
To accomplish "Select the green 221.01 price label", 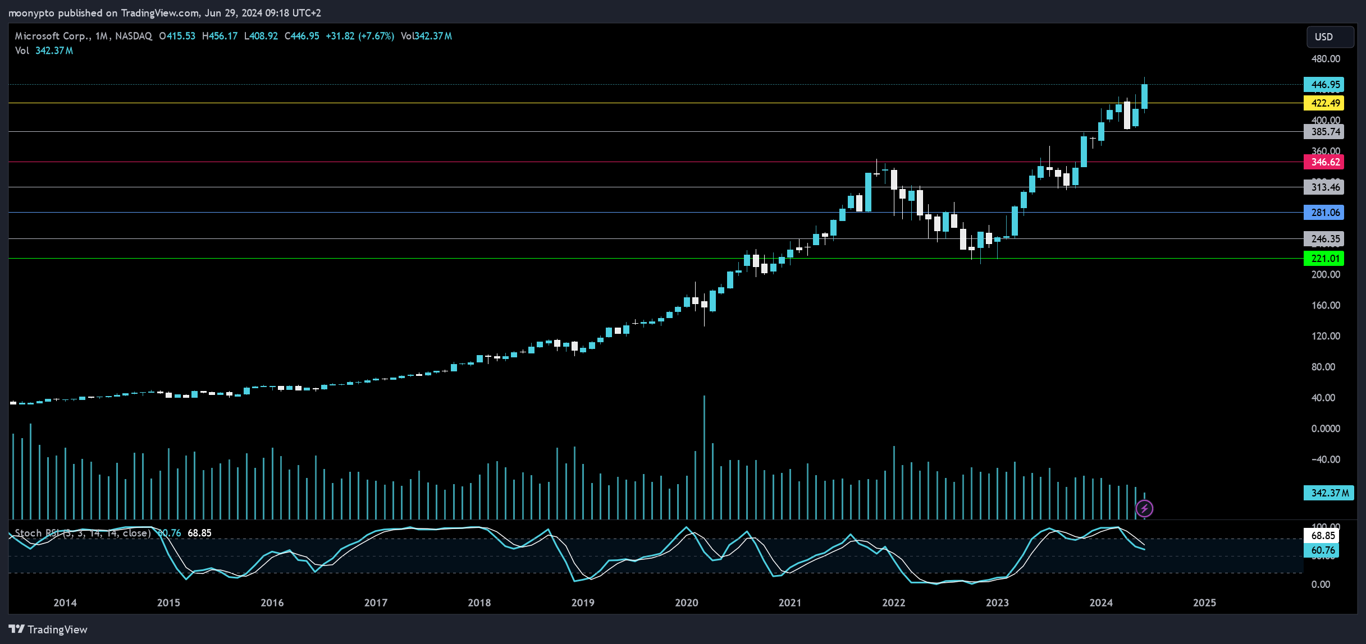I will click(x=1323, y=259).
